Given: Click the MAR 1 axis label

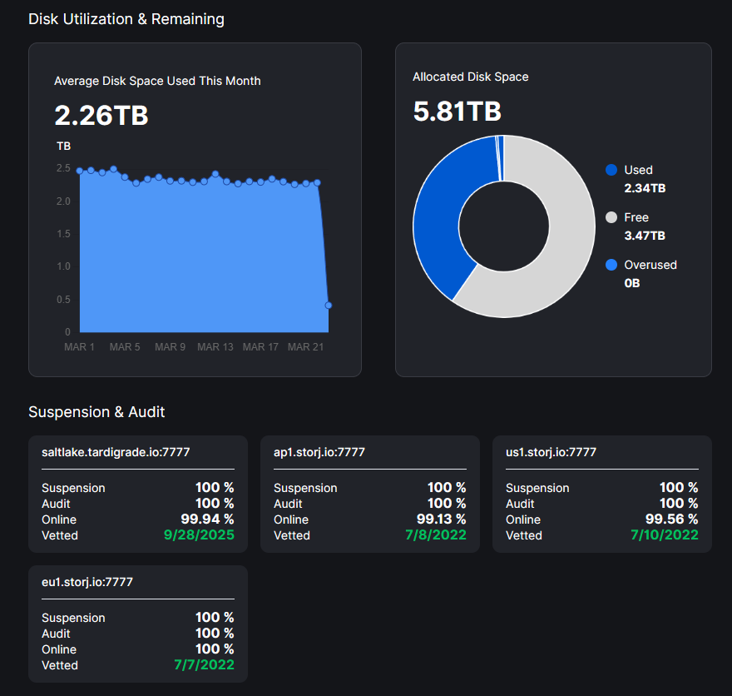Looking at the screenshot, I should tap(80, 347).
